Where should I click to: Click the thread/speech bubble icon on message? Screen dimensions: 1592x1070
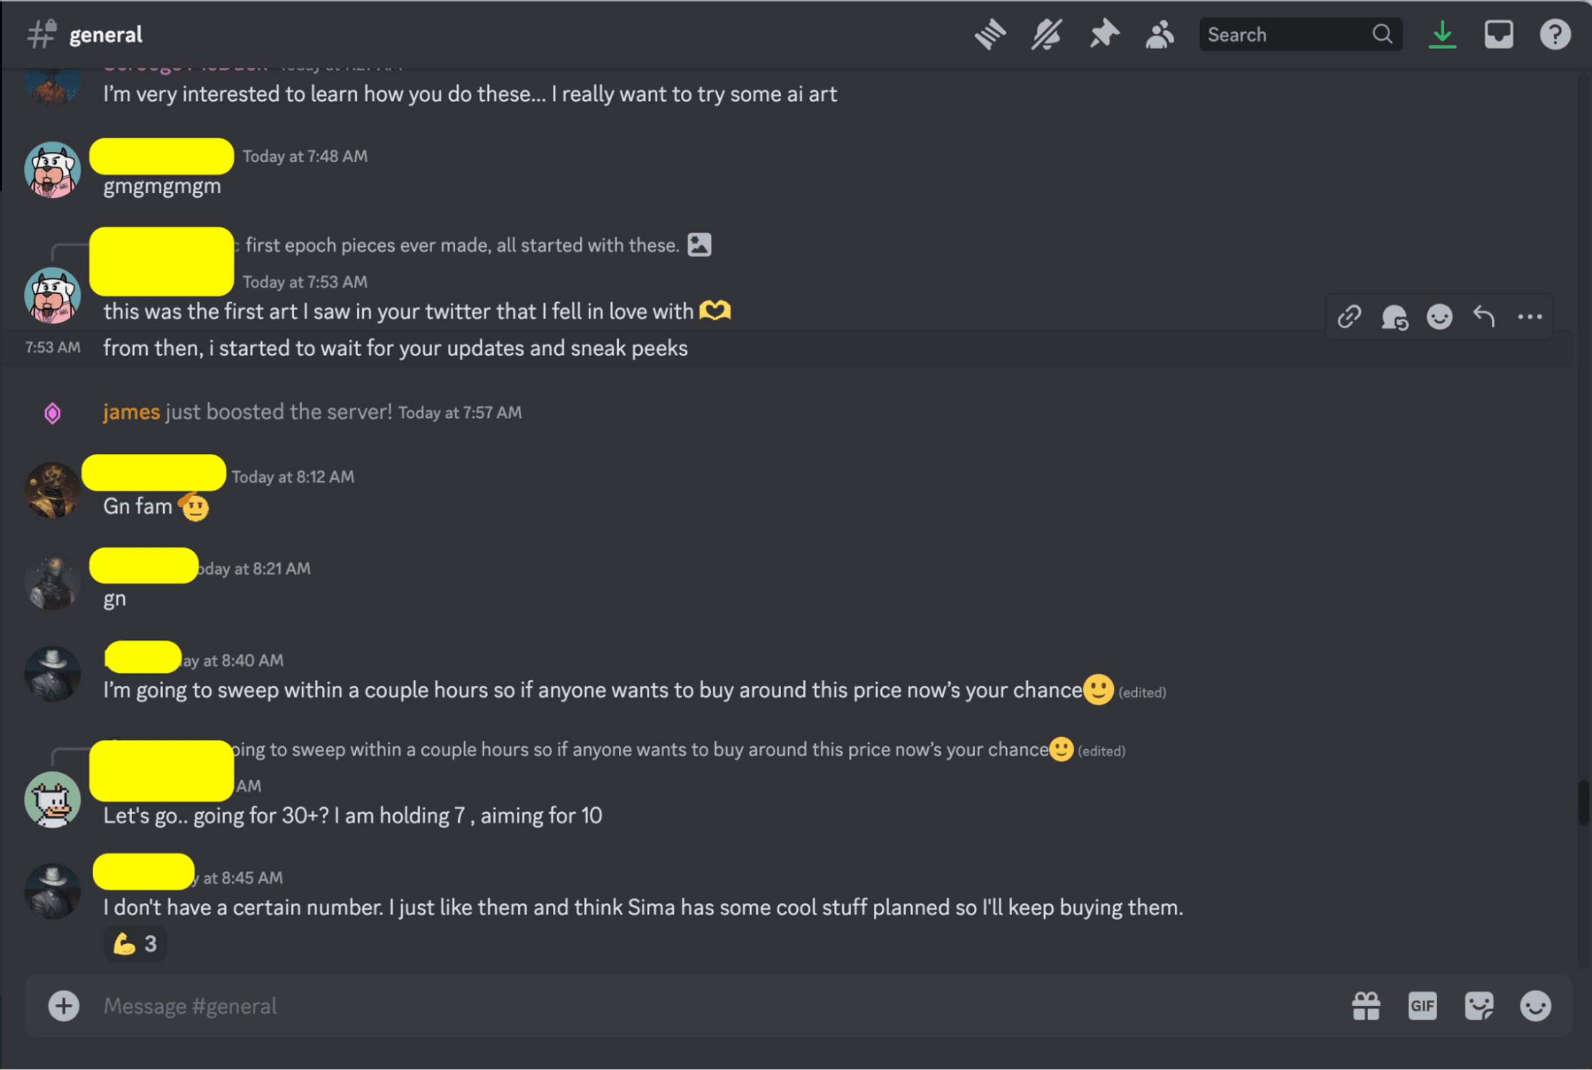tap(1394, 315)
